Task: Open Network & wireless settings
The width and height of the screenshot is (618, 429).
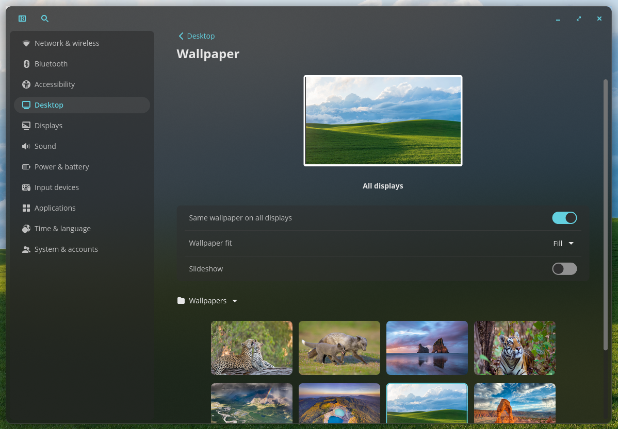Action: point(67,43)
